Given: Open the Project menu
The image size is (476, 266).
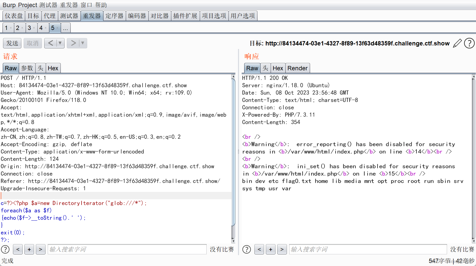Looking at the screenshot, I should tap(28, 5).
